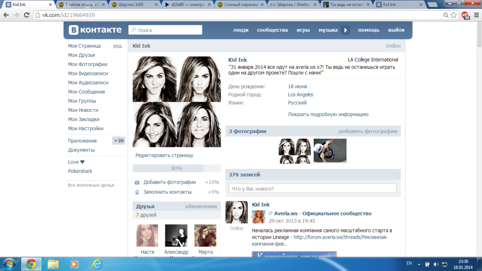This screenshot has height=271, width=482.
Task: Click 'обновления' in the Друзья header
Action: 201,206
